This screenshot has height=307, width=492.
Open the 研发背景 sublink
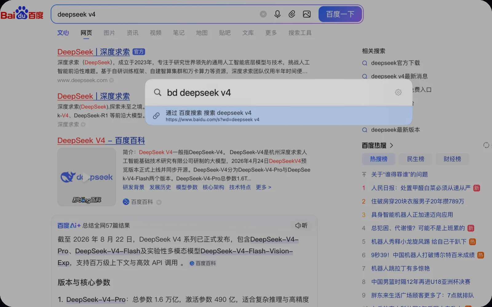pos(133,187)
